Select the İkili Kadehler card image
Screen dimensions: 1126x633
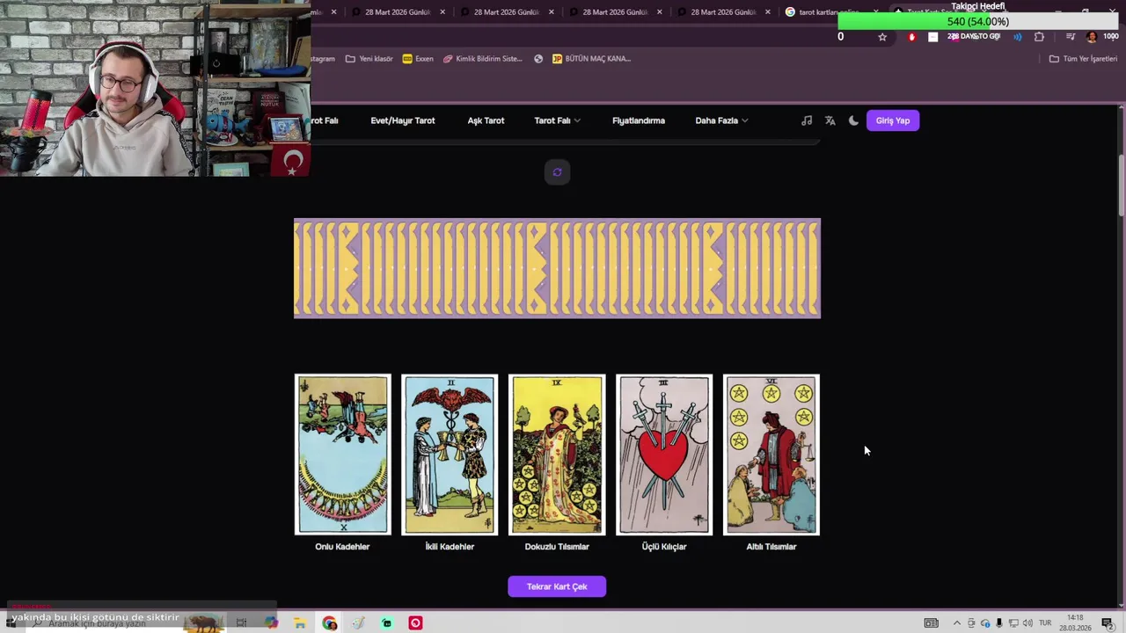(x=450, y=455)
